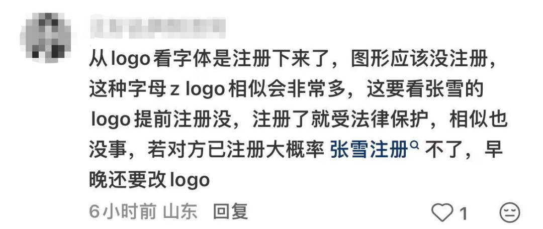
Task: Like the comment with the heart icon
Action: (x=442, y=212)
